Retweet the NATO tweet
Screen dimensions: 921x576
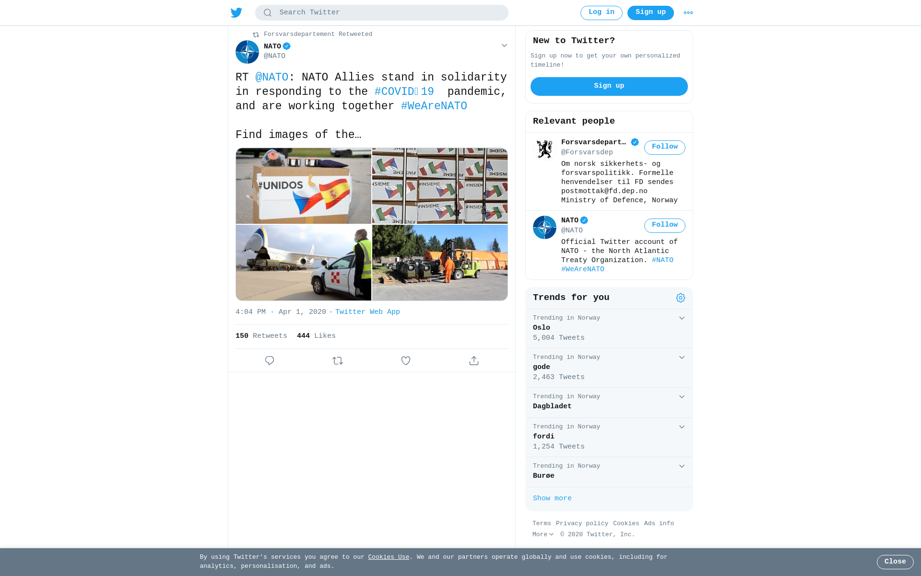(338, 360)
